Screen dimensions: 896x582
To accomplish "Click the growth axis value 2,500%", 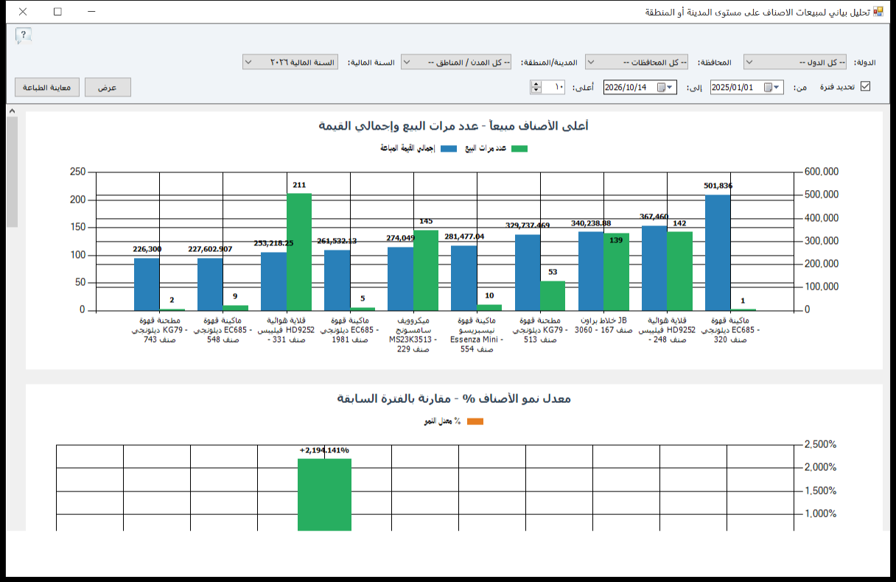I will click(x=820, y=444).
